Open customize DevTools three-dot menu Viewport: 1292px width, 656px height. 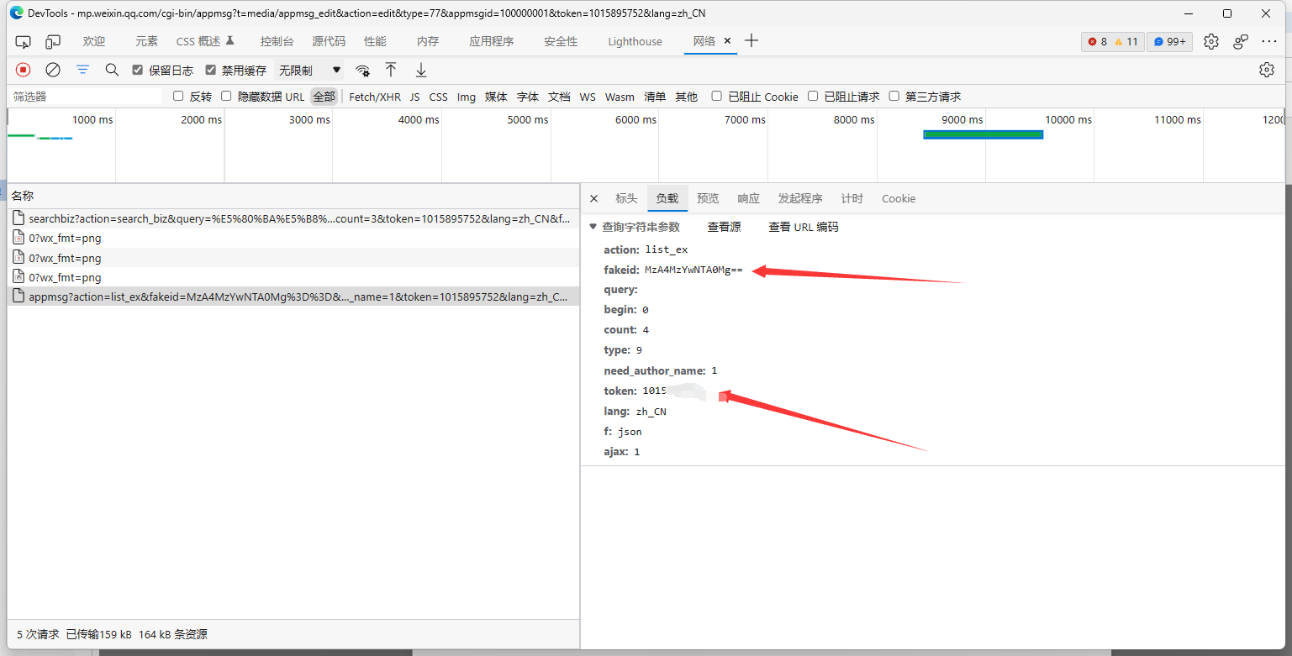click(1269, 41)
